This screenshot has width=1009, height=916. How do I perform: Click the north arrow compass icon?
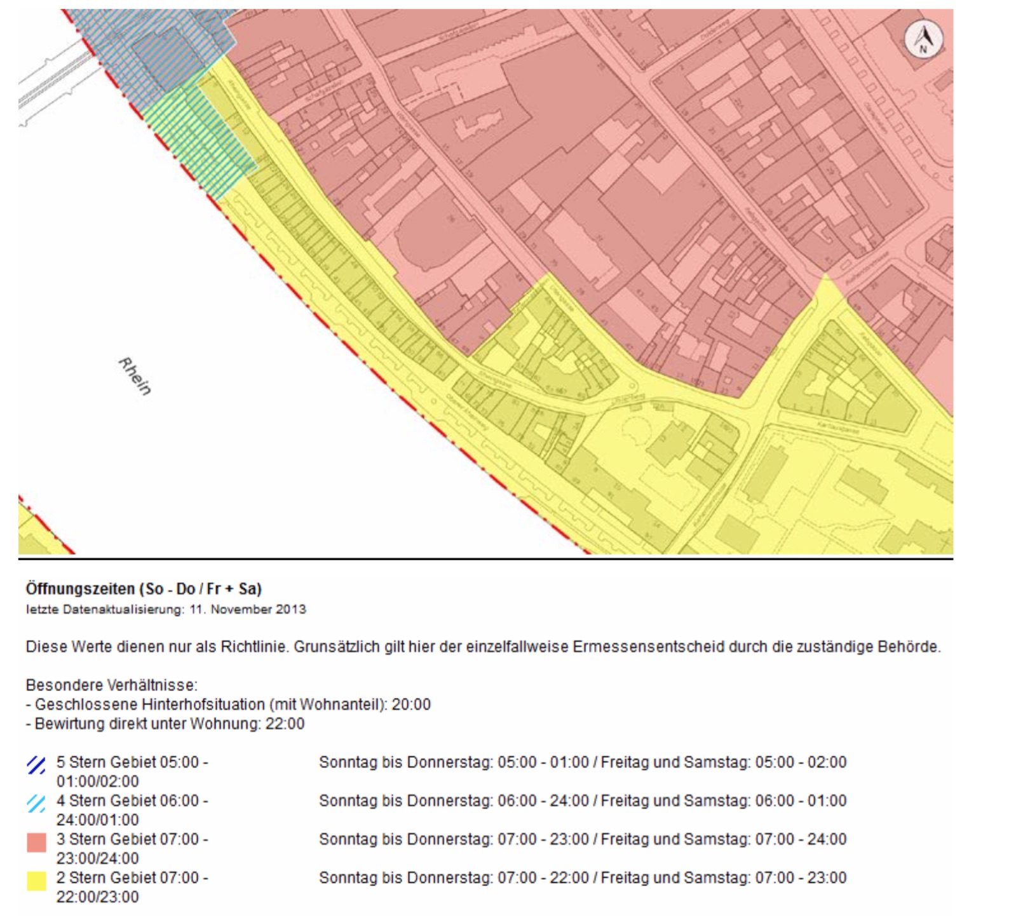(923, 39)
